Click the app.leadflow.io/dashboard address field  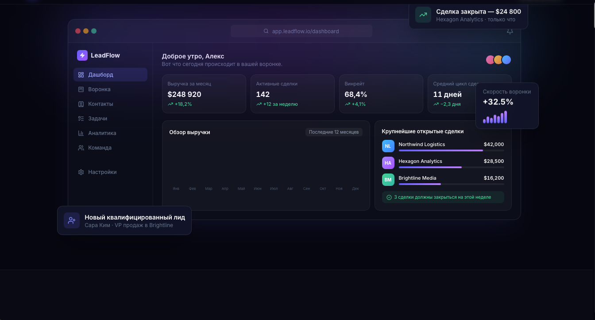click(x=301, y=31)
